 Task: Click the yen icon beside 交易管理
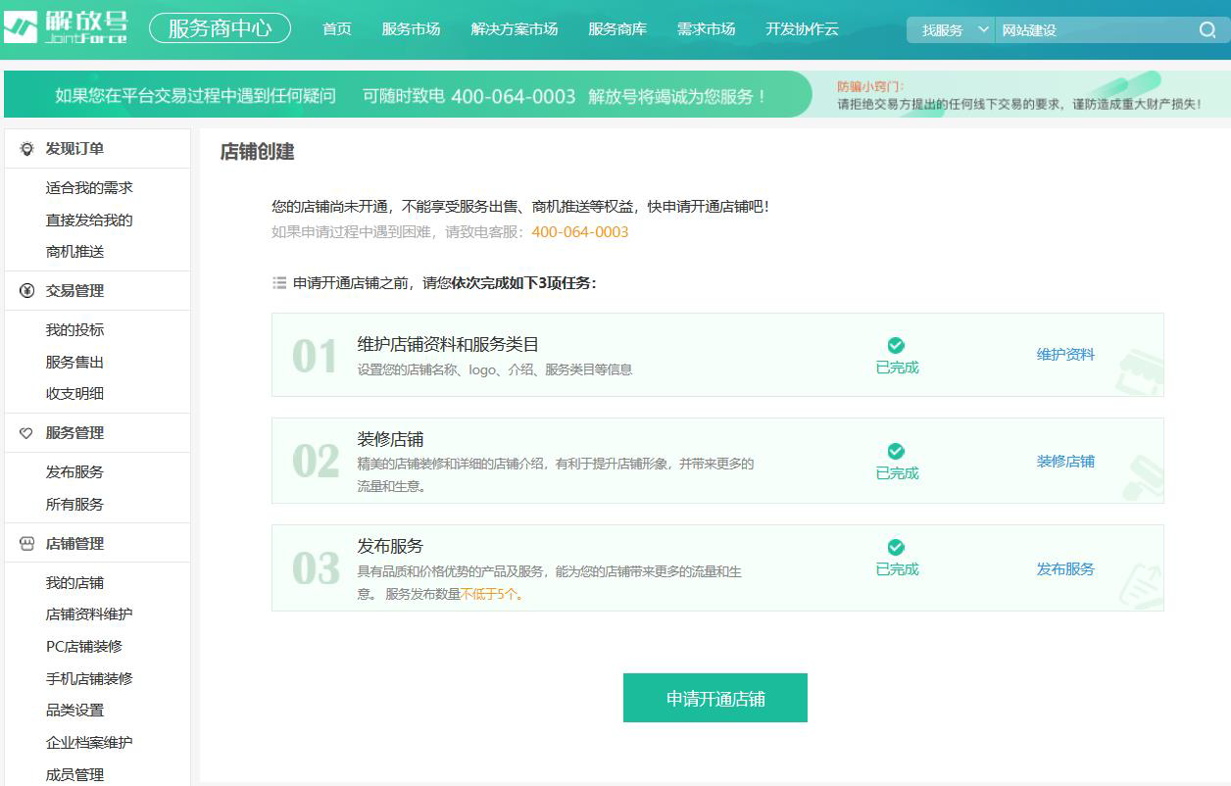pos(26,291)
